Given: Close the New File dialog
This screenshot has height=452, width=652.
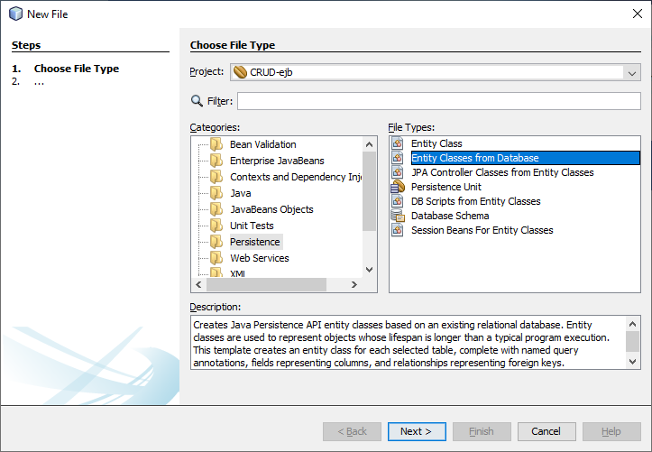Looking at the screenshot, I should pyautogui.click(x=637, y=14).
